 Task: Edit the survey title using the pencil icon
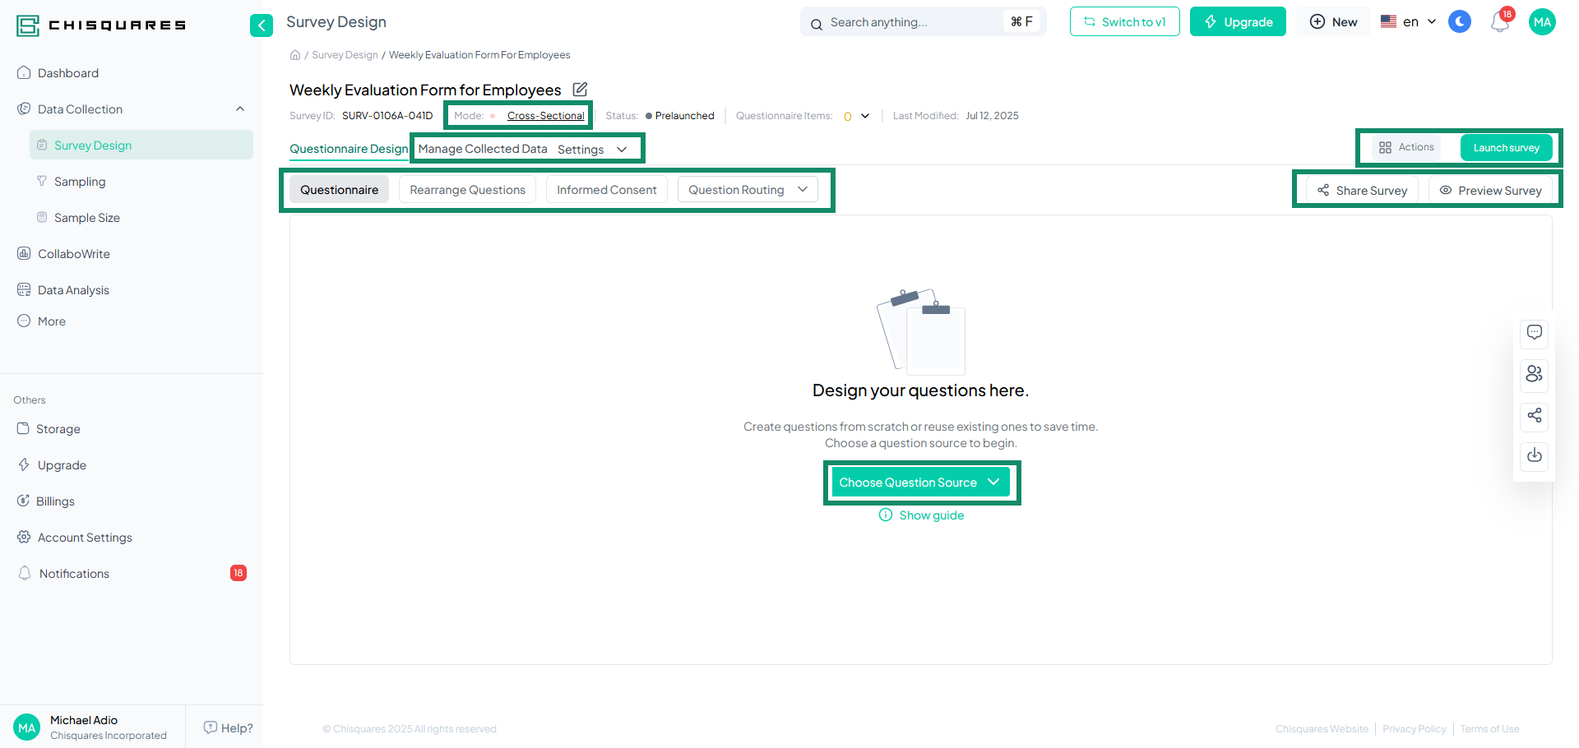(x=580, y=89)
